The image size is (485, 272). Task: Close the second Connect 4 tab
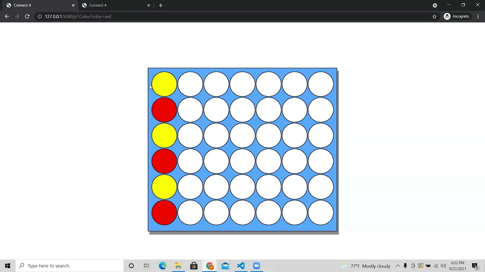coord(149,5)
